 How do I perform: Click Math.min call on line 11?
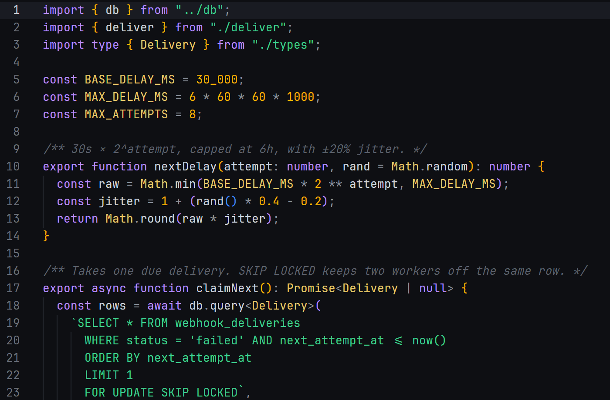click(168, 183)
